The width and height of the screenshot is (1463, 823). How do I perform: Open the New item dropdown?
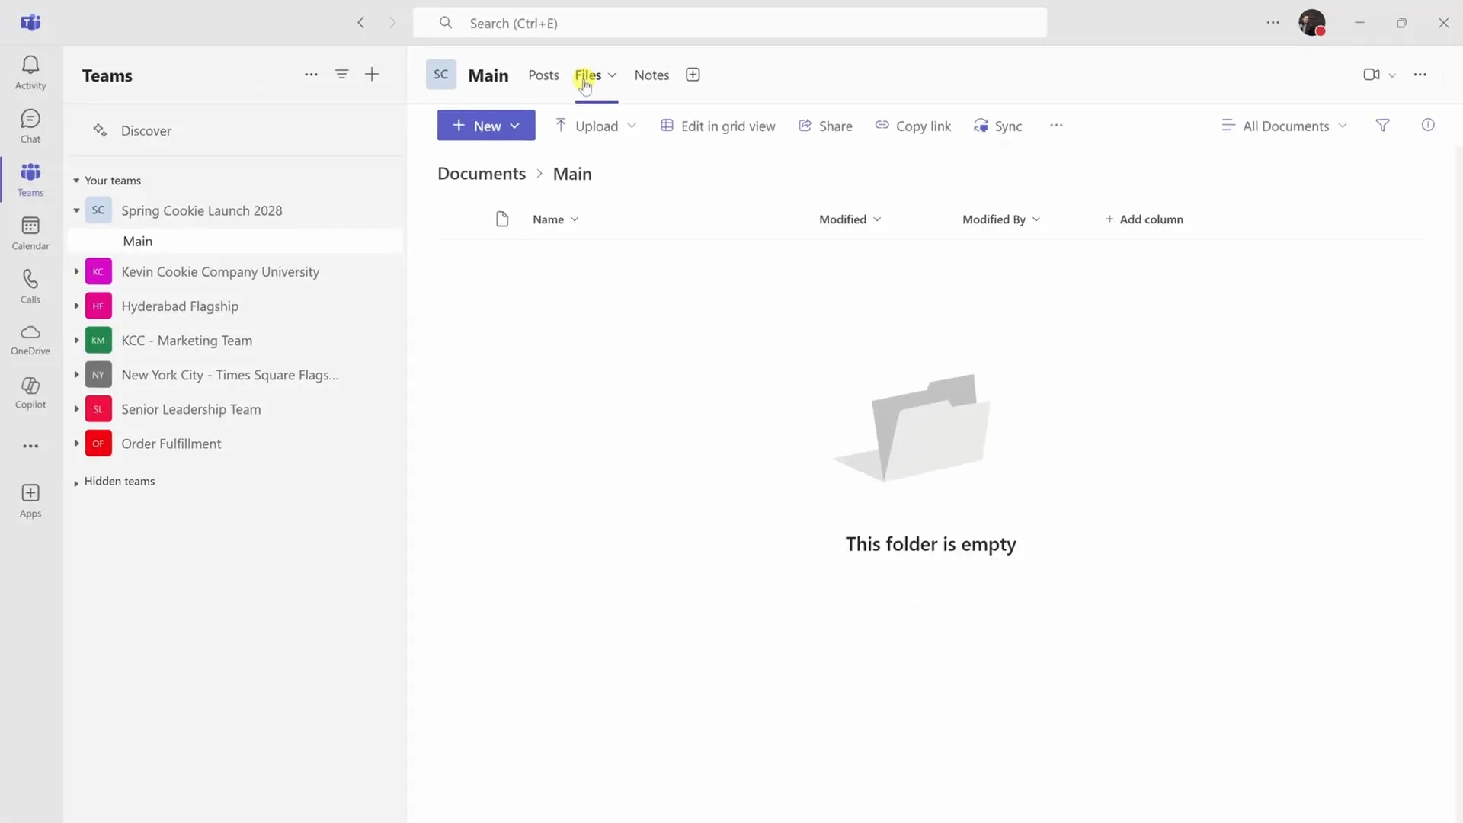[x=486, y=126]
